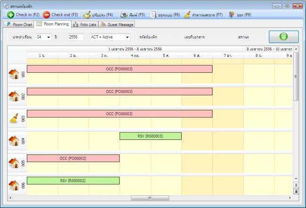Viewport: 306px width, 208px height.
Task: Click the page-up button below vertical scrollbar
Action: [296, 185]
